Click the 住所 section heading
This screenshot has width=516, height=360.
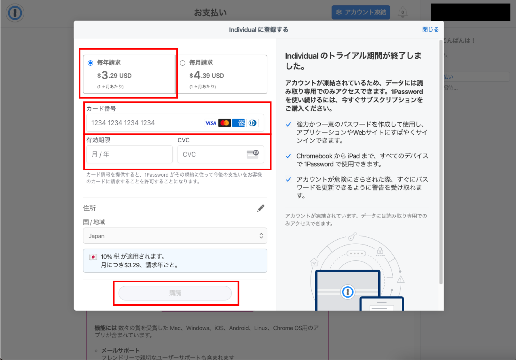89,208
